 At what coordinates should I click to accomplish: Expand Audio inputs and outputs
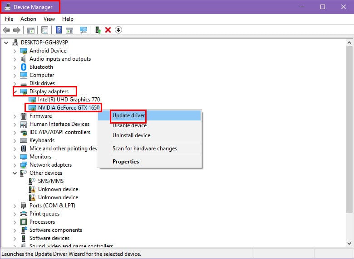(x=15, y=59)
